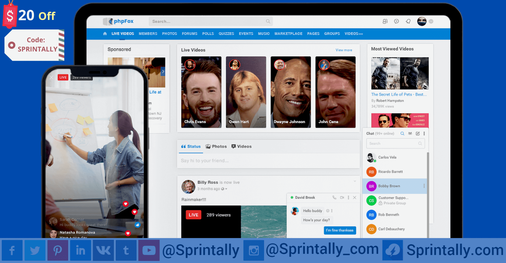The image size is (506, 263).
Task: Open notifications bell icon in header
Action: (x=408, y=21)
